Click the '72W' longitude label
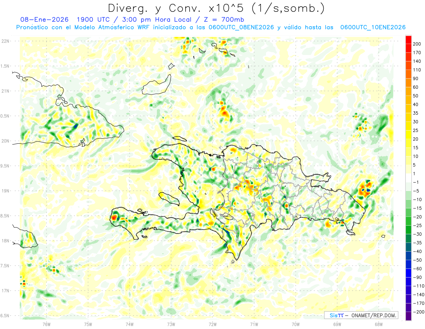 tap(212, 324)
